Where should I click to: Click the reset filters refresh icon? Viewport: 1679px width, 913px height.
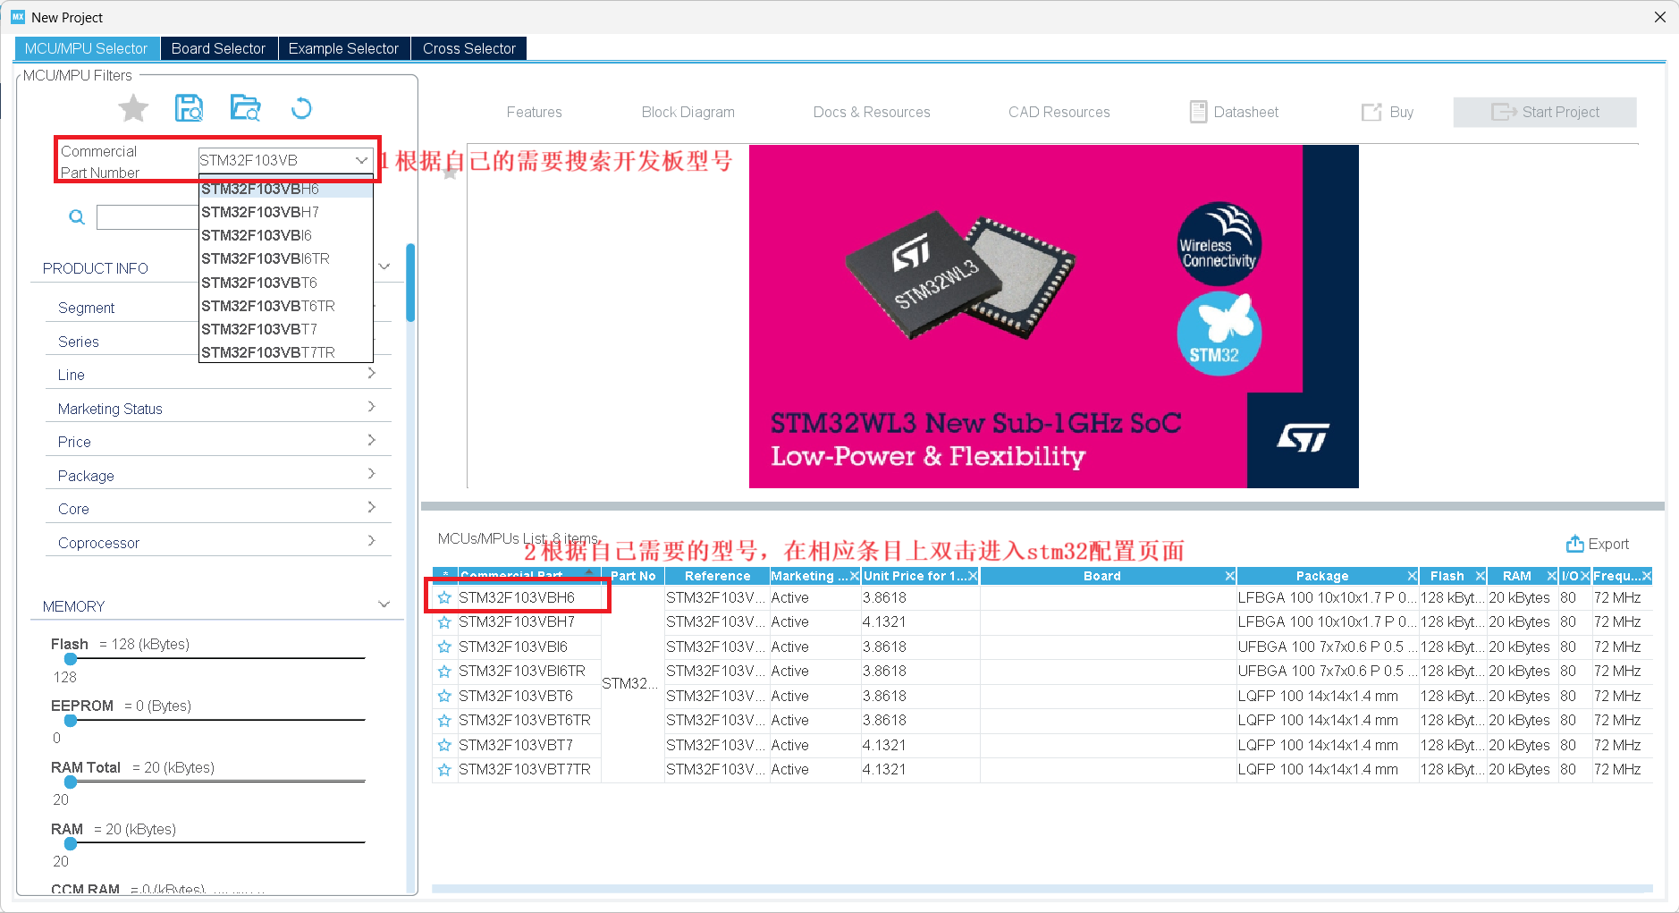click(301, 108)
